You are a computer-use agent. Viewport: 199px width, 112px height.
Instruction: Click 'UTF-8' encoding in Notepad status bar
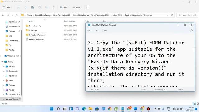click(x=180, y=90)
